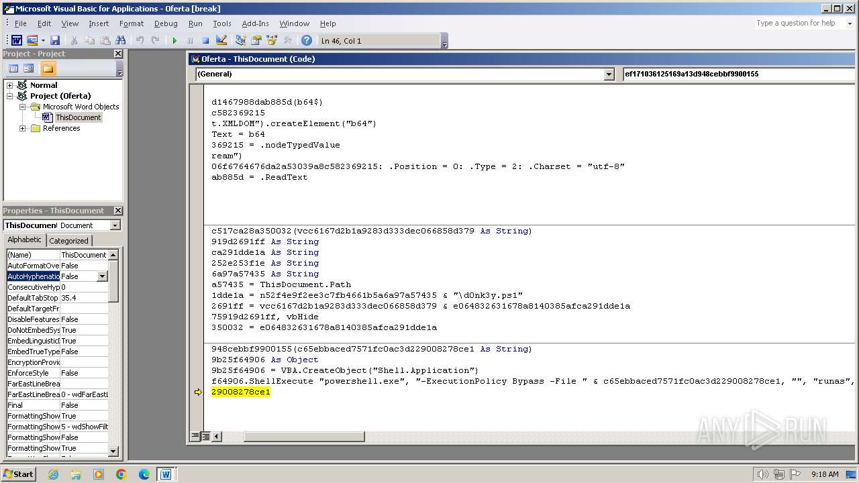Select ThisDocument in project tree

pos(78,117)
